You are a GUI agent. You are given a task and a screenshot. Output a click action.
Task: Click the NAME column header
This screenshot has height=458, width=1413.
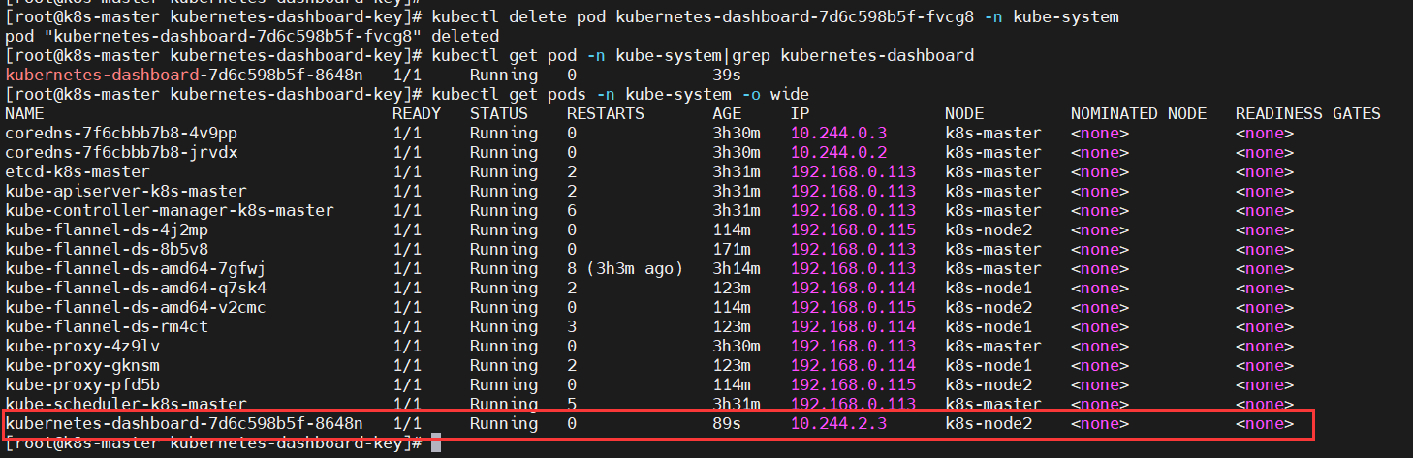pyautogui.click(x=24, y=113)
